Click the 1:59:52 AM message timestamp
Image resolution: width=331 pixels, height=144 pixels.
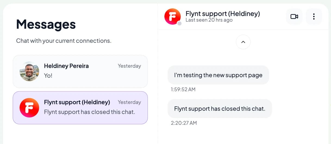(x=183, y=89)
